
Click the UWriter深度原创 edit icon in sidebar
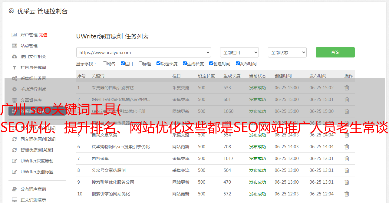[14, 161]
